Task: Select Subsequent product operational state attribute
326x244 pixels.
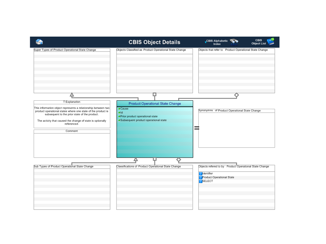Action: click(143, 120)
